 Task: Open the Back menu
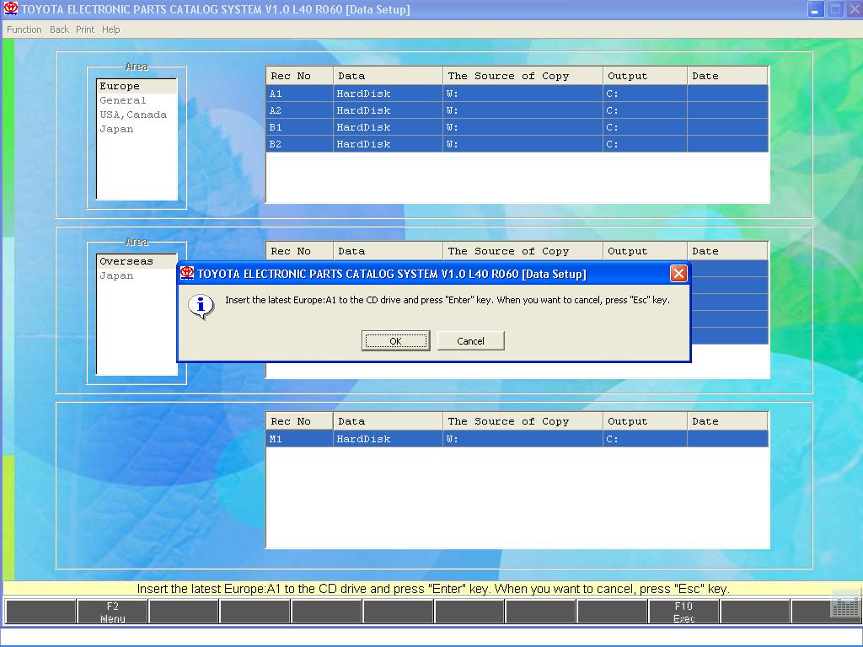[x=59, y=29]
